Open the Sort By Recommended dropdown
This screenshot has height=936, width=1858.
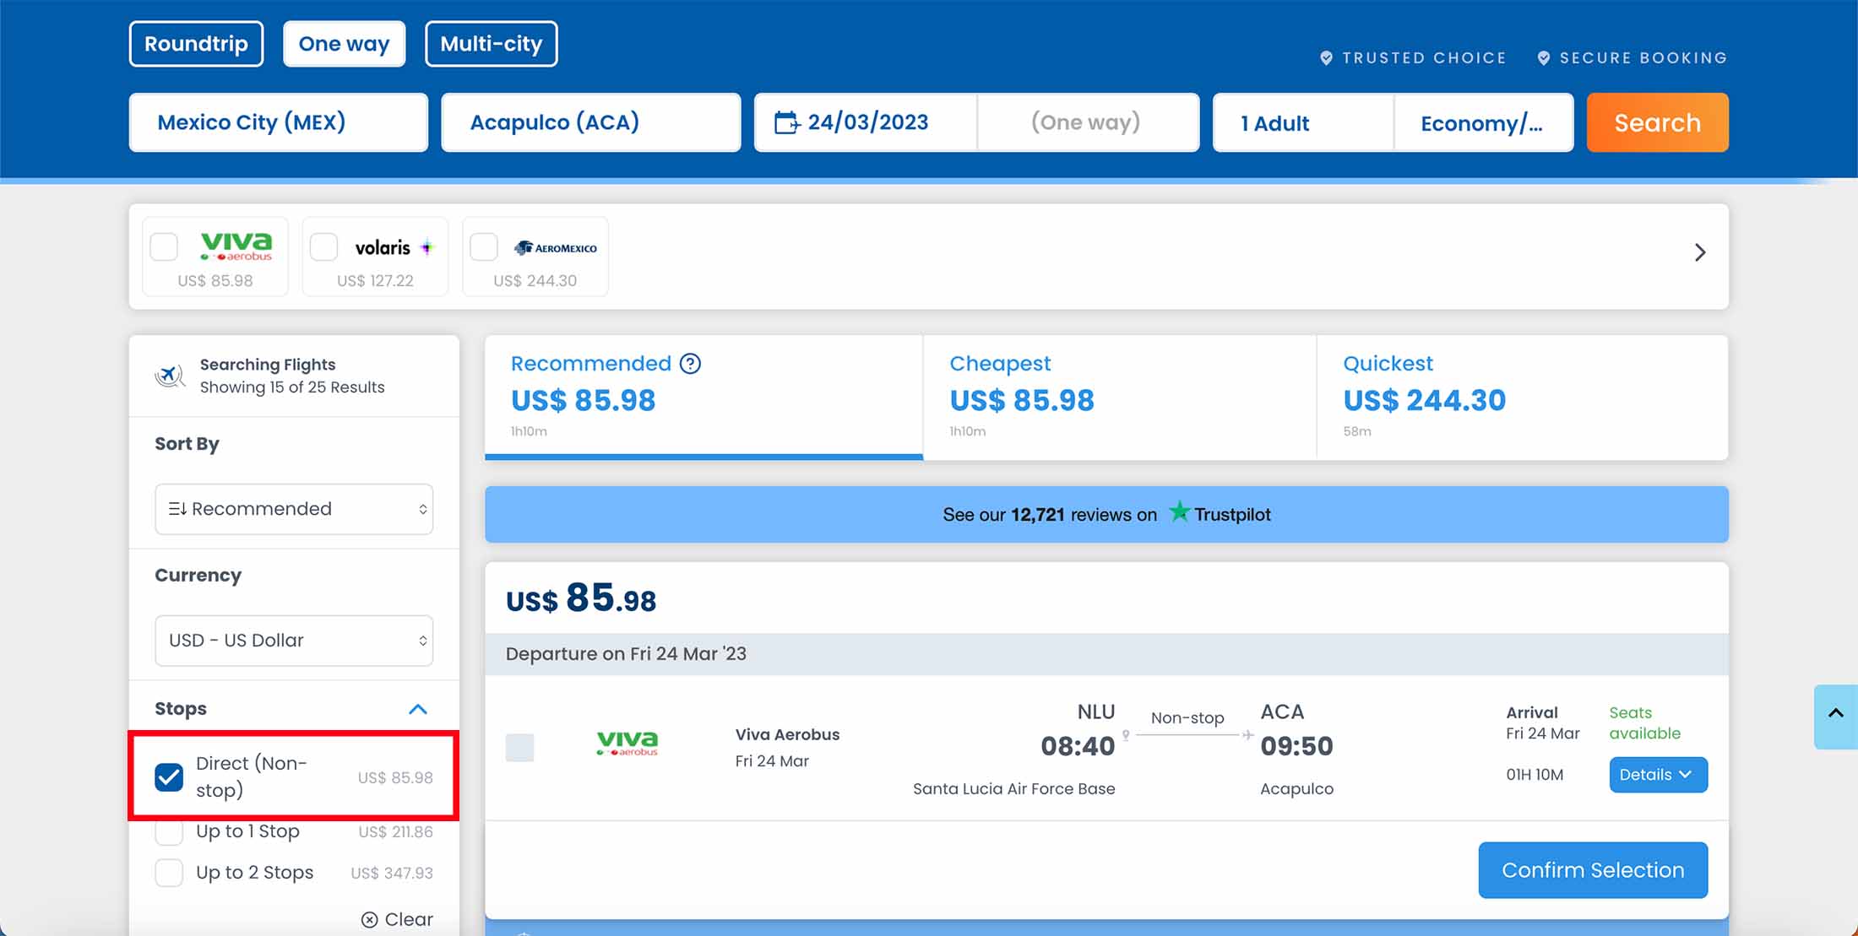293,509
